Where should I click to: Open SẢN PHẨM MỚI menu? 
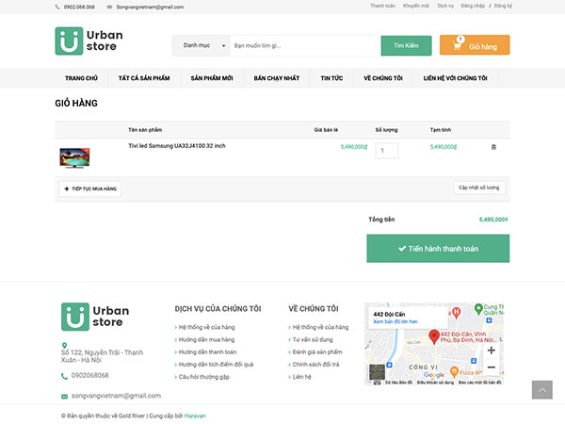[212, 78]
